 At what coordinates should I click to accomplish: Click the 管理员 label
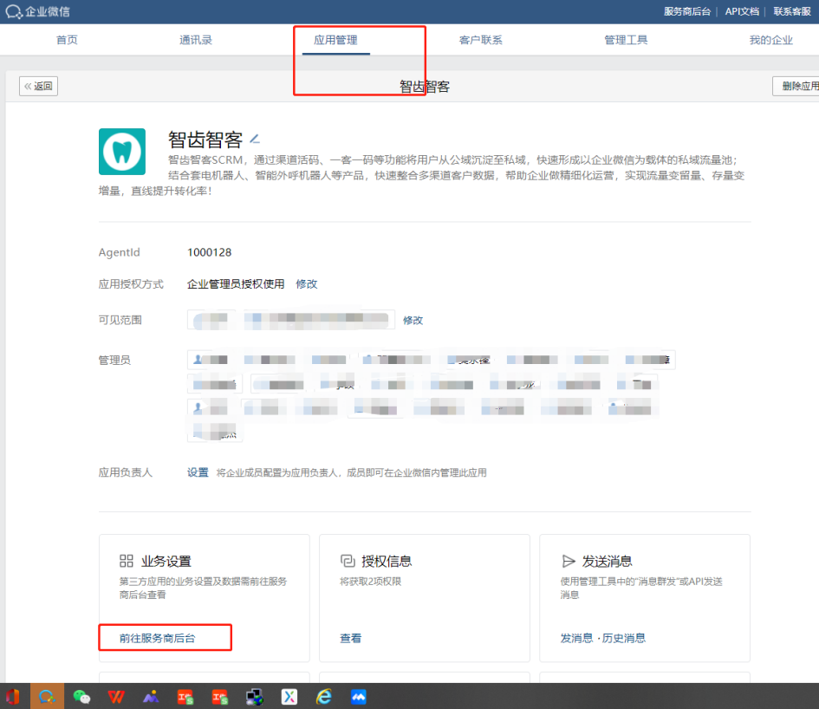click(x=114, y=360)
